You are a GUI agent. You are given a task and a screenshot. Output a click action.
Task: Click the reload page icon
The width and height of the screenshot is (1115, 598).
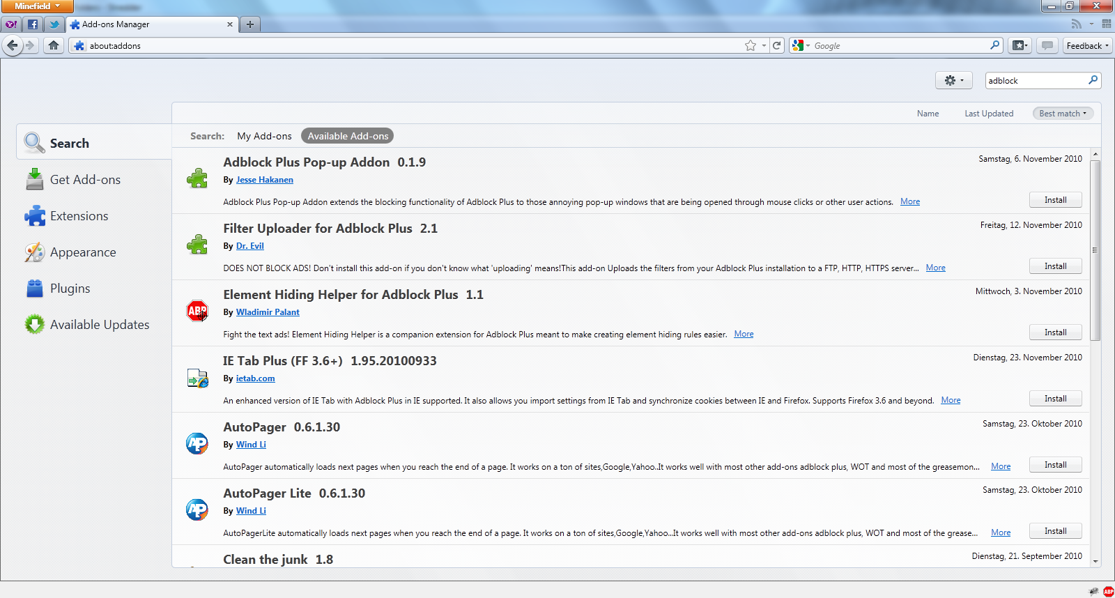(x=777, y=45)
